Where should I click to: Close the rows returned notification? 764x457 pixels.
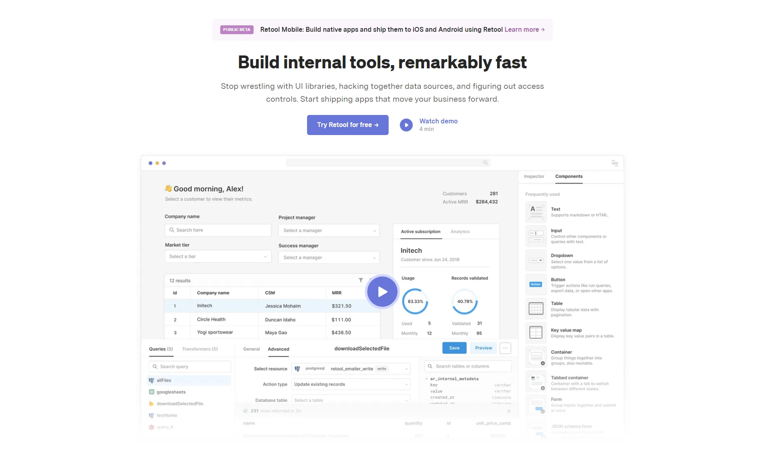coord(509,411)
